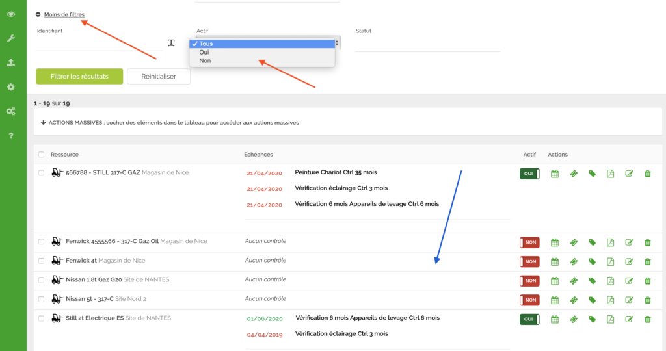Click the tag icon for Still 2t Electrique ES
The width and height of the screenshot is (666, 351).
pos(592,319)
